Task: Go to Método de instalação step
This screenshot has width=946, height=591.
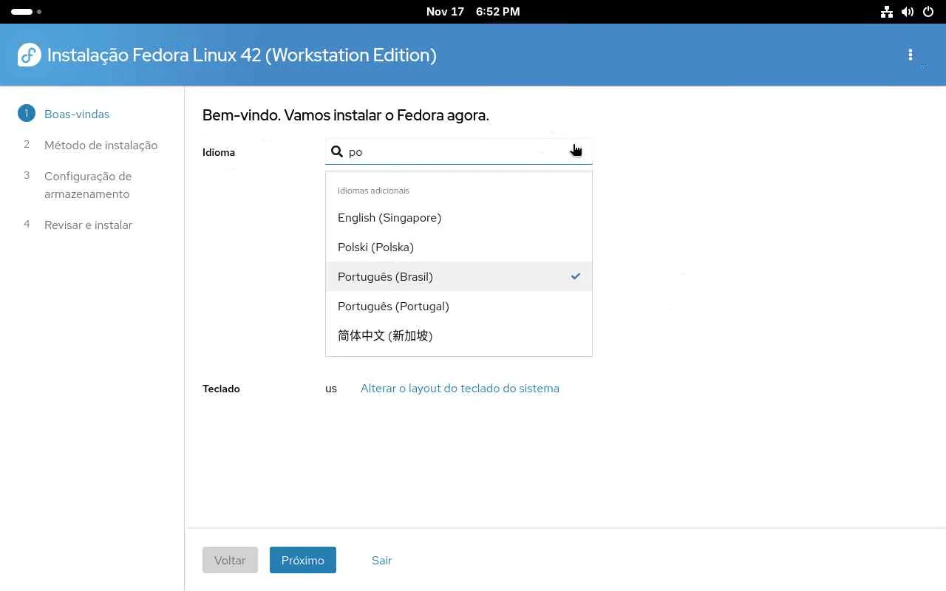Action: click(101, 146)
